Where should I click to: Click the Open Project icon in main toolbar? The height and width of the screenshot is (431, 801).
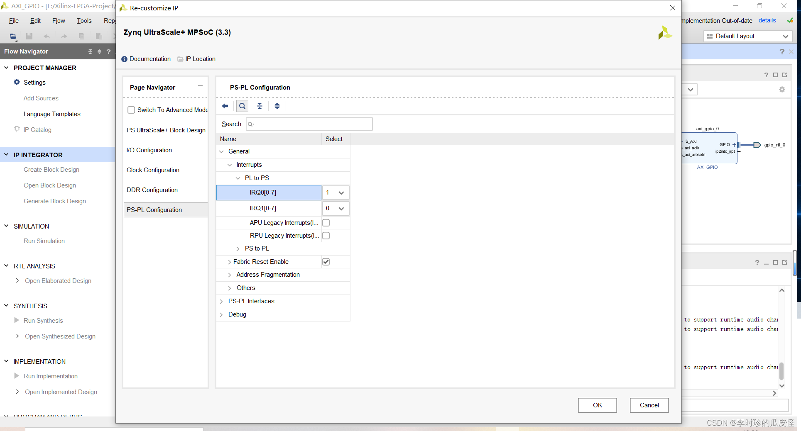click(x=13, y=37)
